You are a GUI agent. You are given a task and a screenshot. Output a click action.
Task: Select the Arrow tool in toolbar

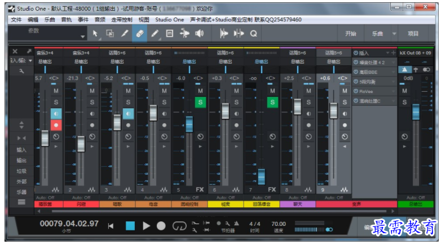click(x=95, y=33)
